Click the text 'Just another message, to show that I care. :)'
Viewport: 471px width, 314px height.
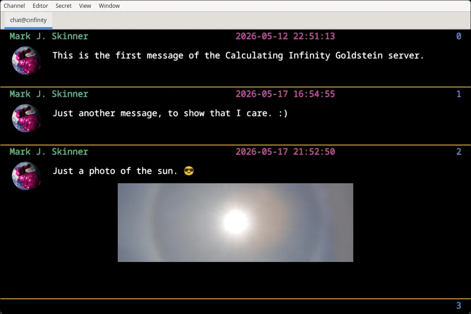pos(170,113)
